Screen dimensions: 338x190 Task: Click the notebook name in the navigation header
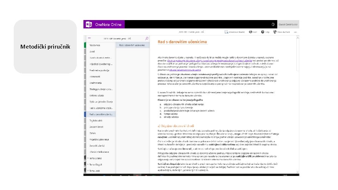117,39
